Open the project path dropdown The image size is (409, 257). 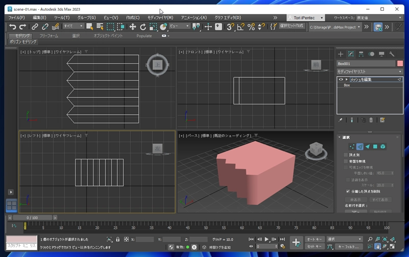click(x=335, y=27)
